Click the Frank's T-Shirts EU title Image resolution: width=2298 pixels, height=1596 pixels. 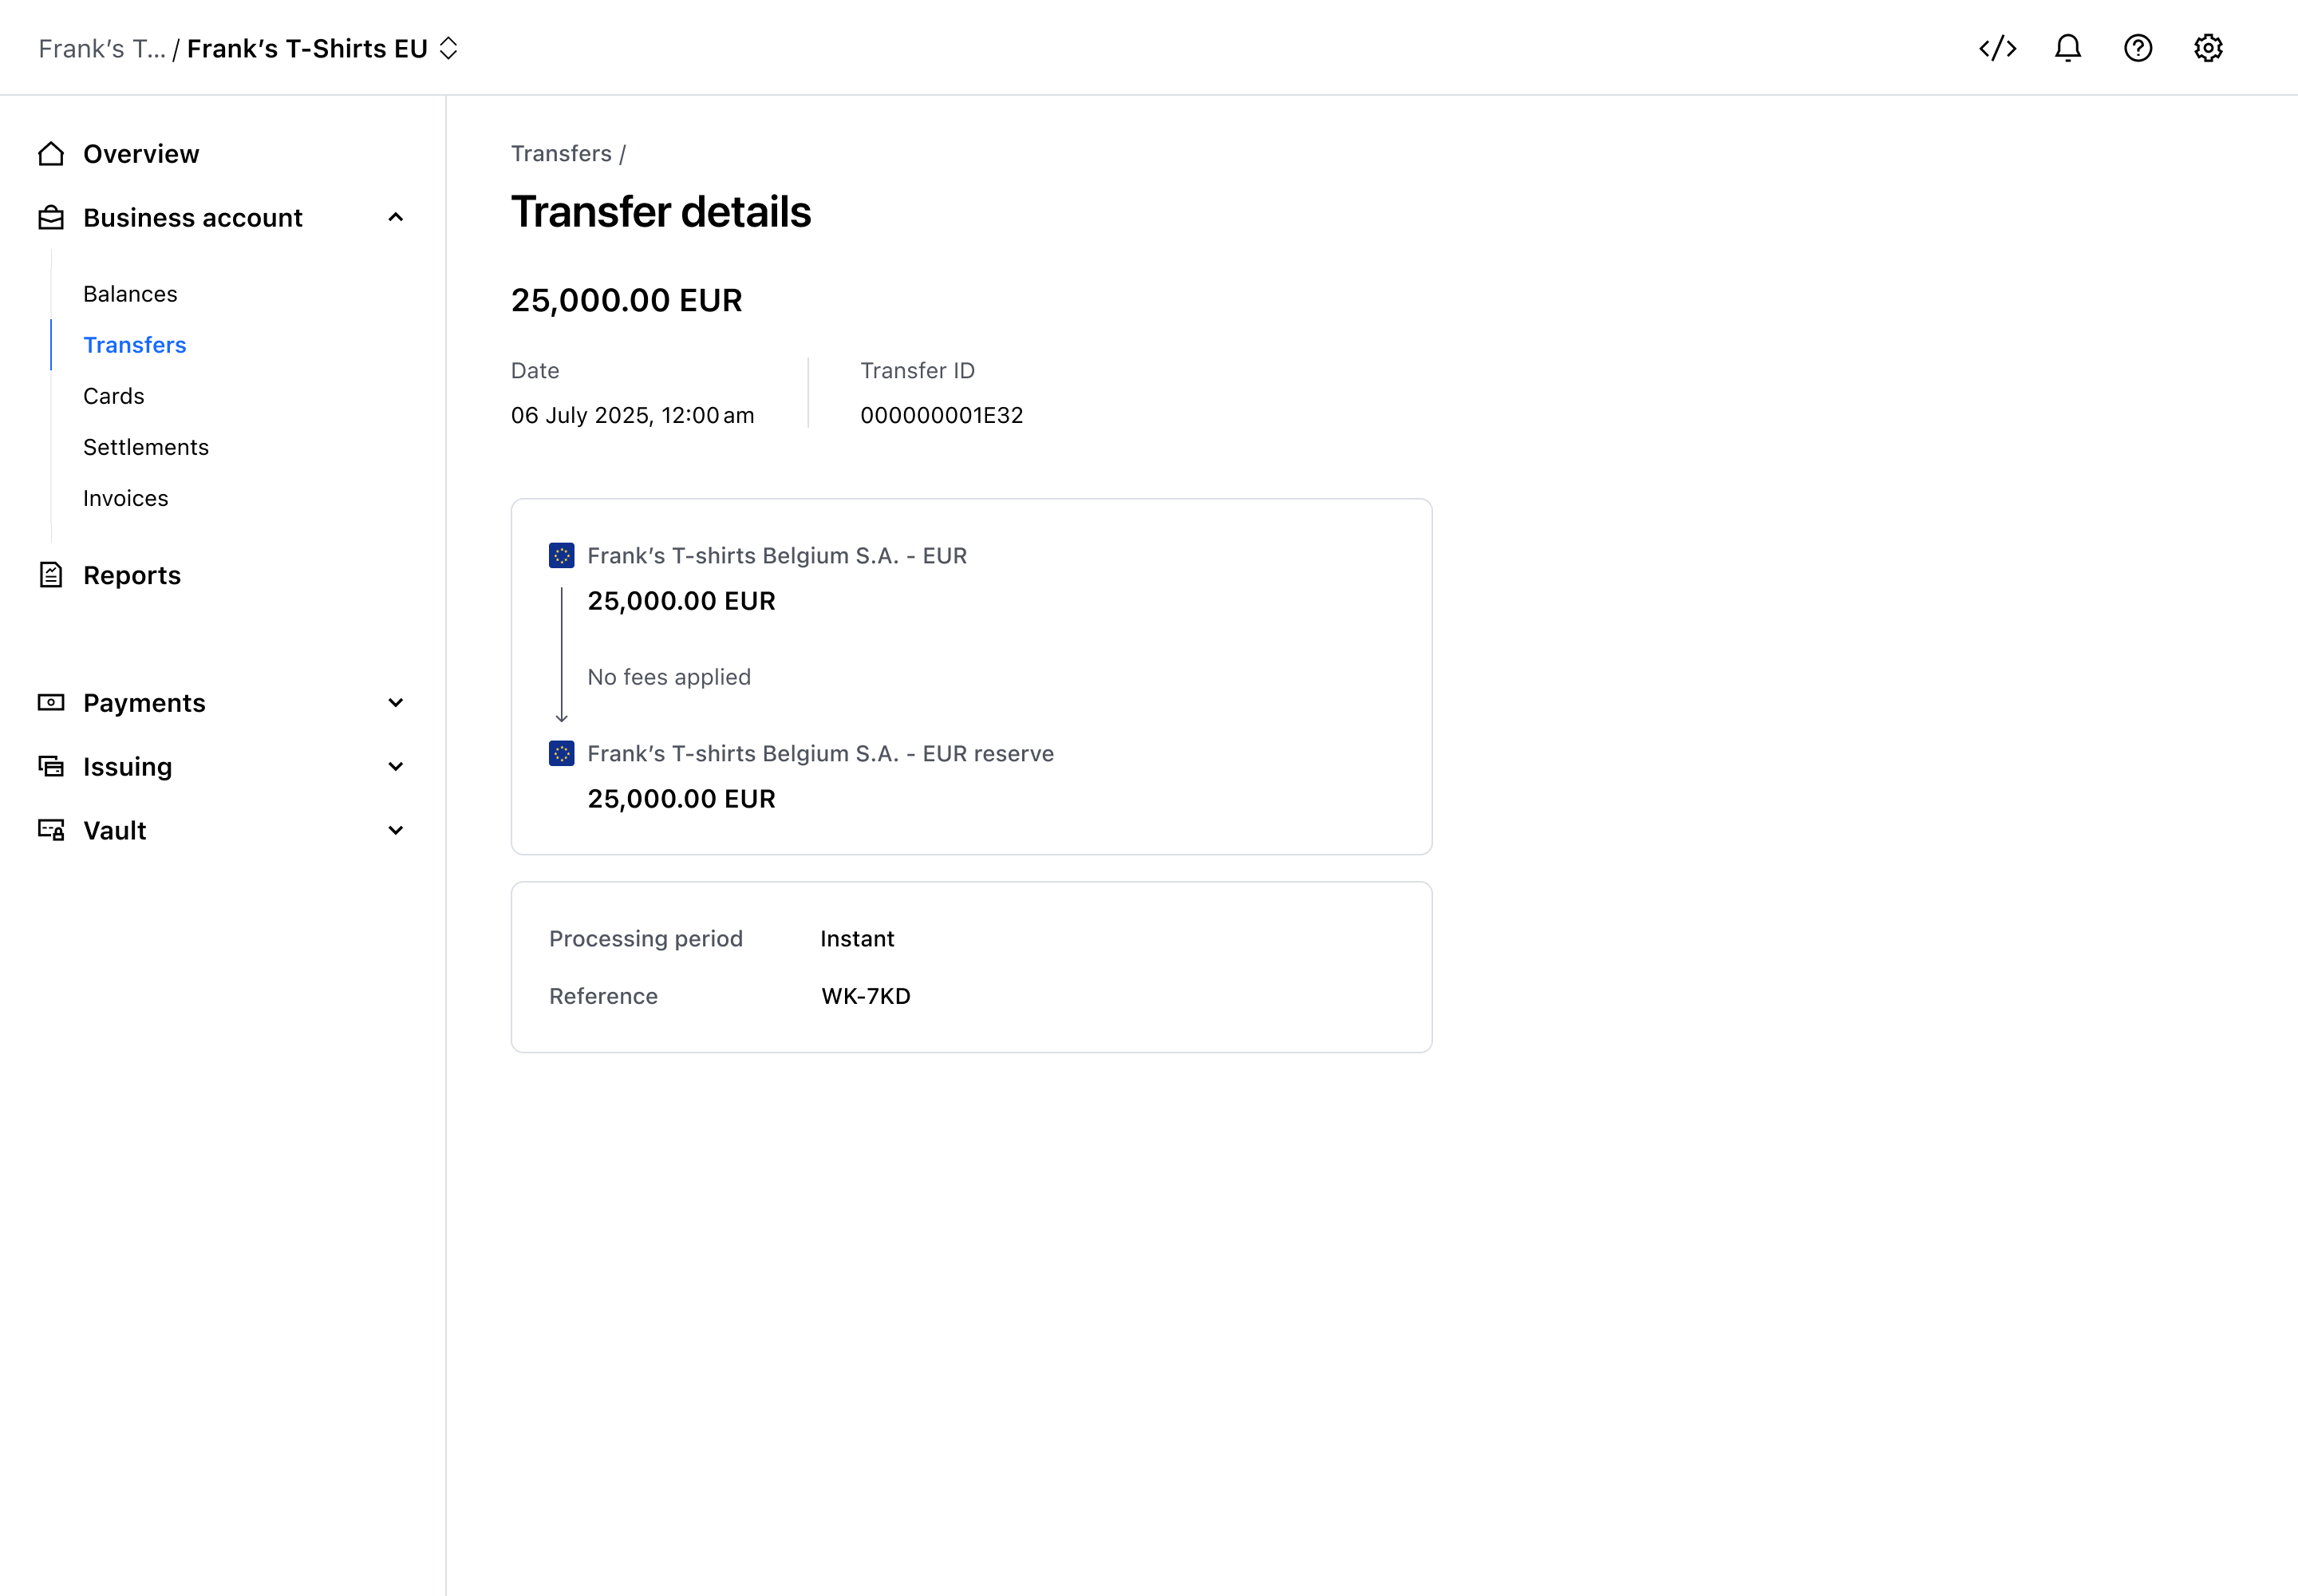pyautogui.click(x=307, y=48)
